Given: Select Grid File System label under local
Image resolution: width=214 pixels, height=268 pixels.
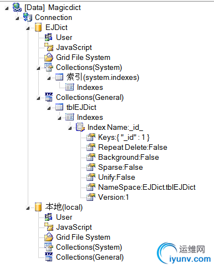Looking at the screenshot, I should 83,237.
